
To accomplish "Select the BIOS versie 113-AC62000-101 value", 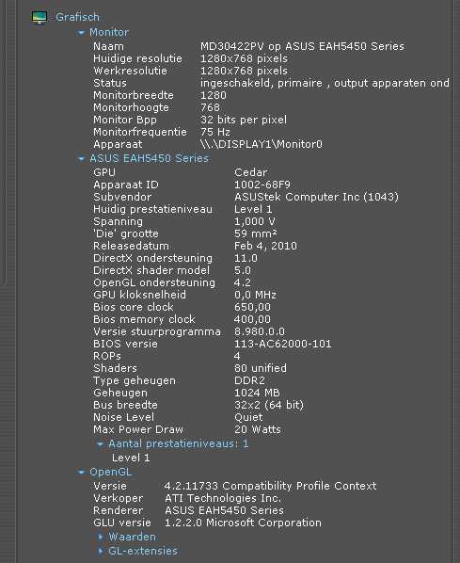I will coord(283,344).
